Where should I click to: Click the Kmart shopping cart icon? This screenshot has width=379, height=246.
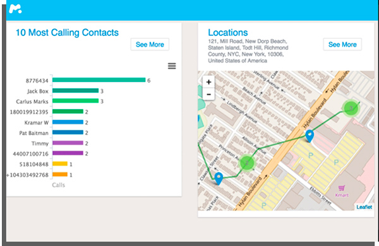(342, 187)
